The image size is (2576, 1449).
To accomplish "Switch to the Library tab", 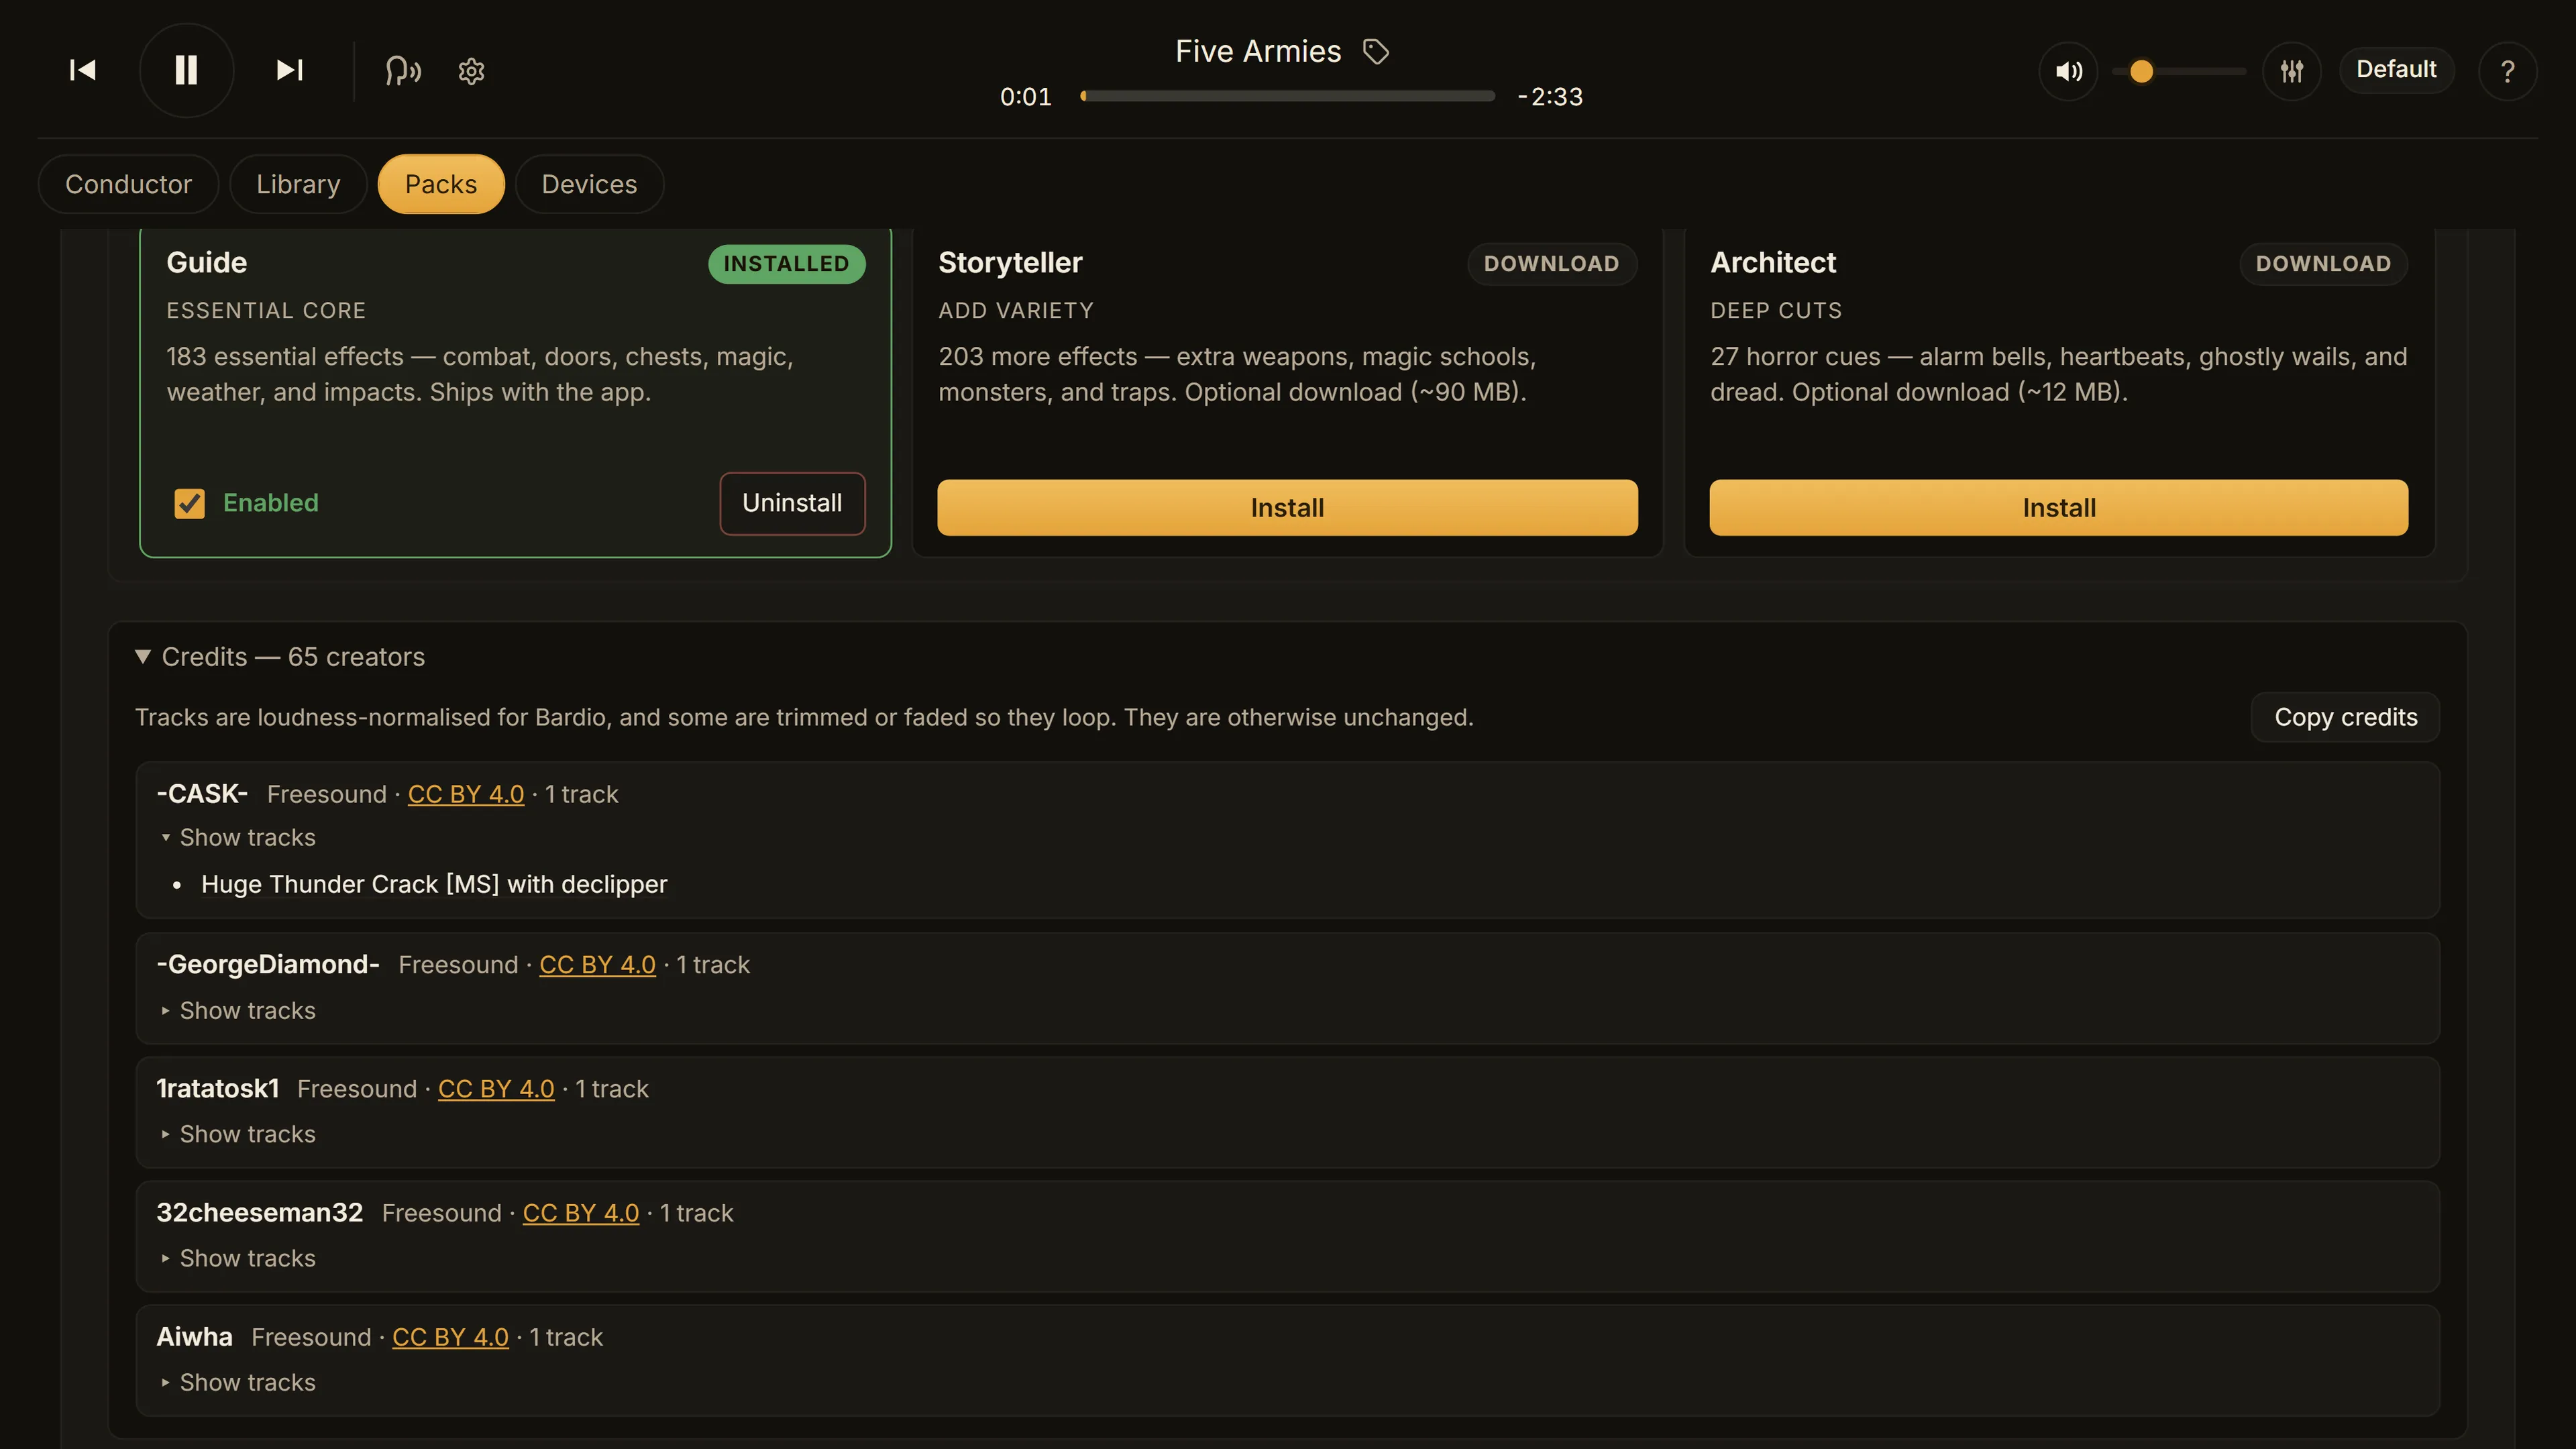I will coord(298,184).
